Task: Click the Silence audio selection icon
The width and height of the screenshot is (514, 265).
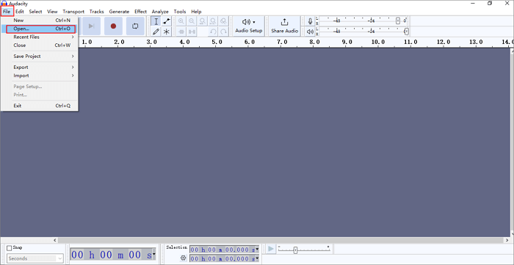Action: 192,32
